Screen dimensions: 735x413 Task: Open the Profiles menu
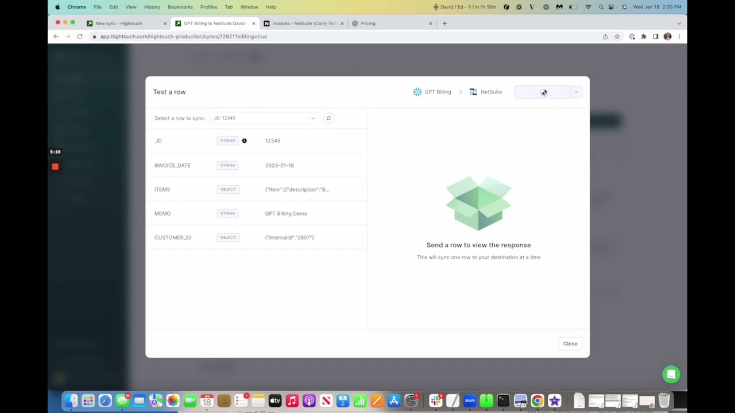pyautogui.click(x=208, y=7)
